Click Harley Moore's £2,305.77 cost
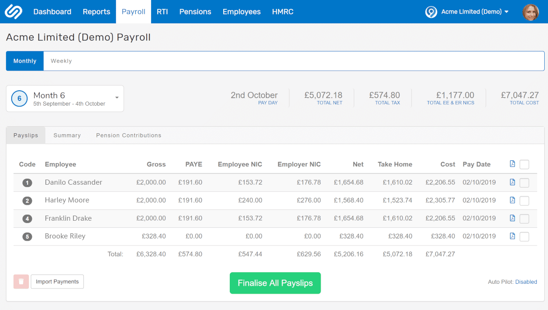548x310 pixels. [x=440, y=200]
